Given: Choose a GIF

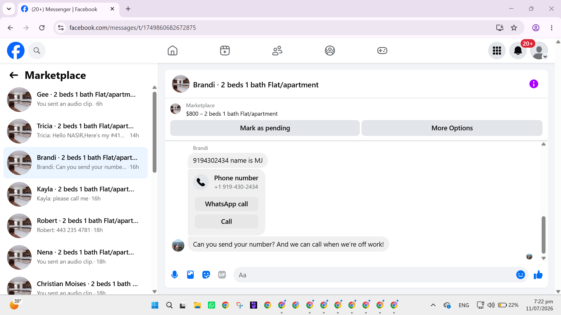Looking at the screenshot, I should (x=222, y=275).
